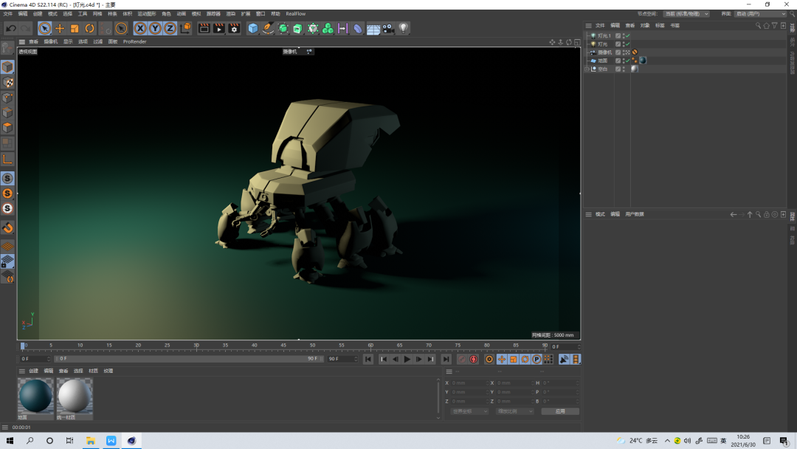Select the spline Pen tool icon
This screenshot has height=449, width=797.
[268, 29]
